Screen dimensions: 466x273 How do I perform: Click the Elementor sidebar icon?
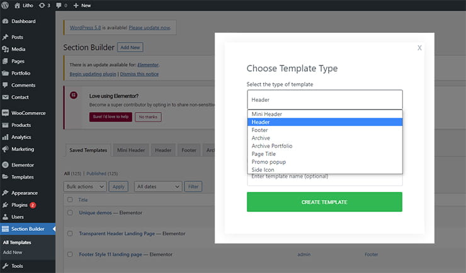coord(6,165)
